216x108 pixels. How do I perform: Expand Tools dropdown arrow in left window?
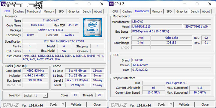tap(63, 104)
